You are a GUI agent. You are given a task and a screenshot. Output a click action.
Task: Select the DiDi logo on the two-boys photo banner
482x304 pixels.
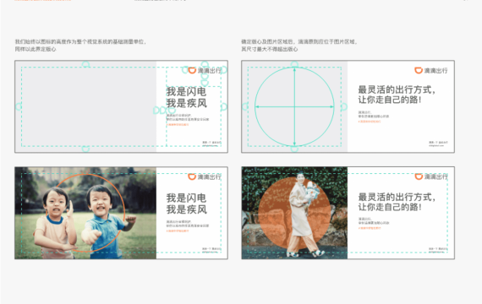point(205,176)
